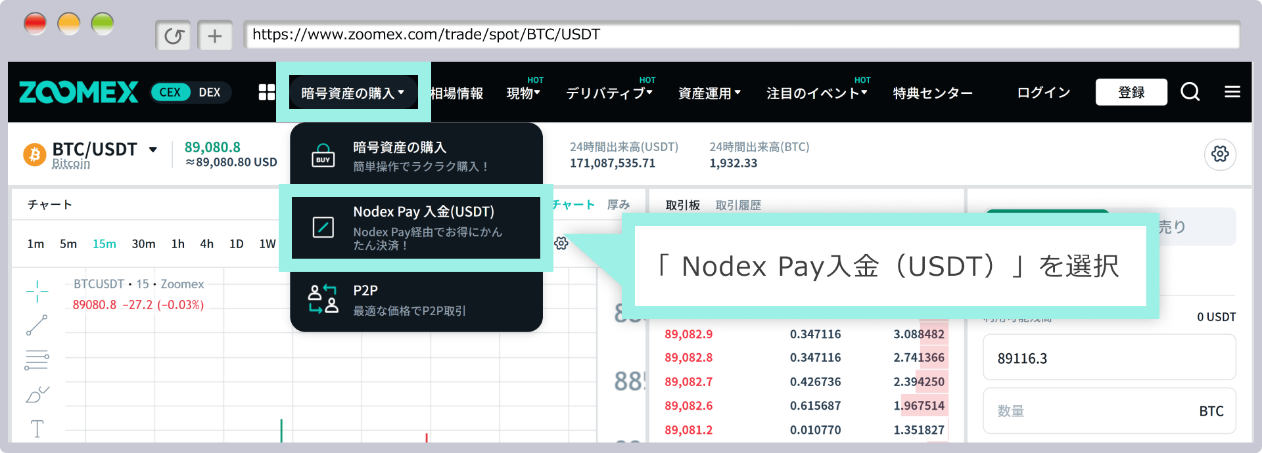Click the 0 USDT available balance
1262x453 pixels.
point(1216,317)
